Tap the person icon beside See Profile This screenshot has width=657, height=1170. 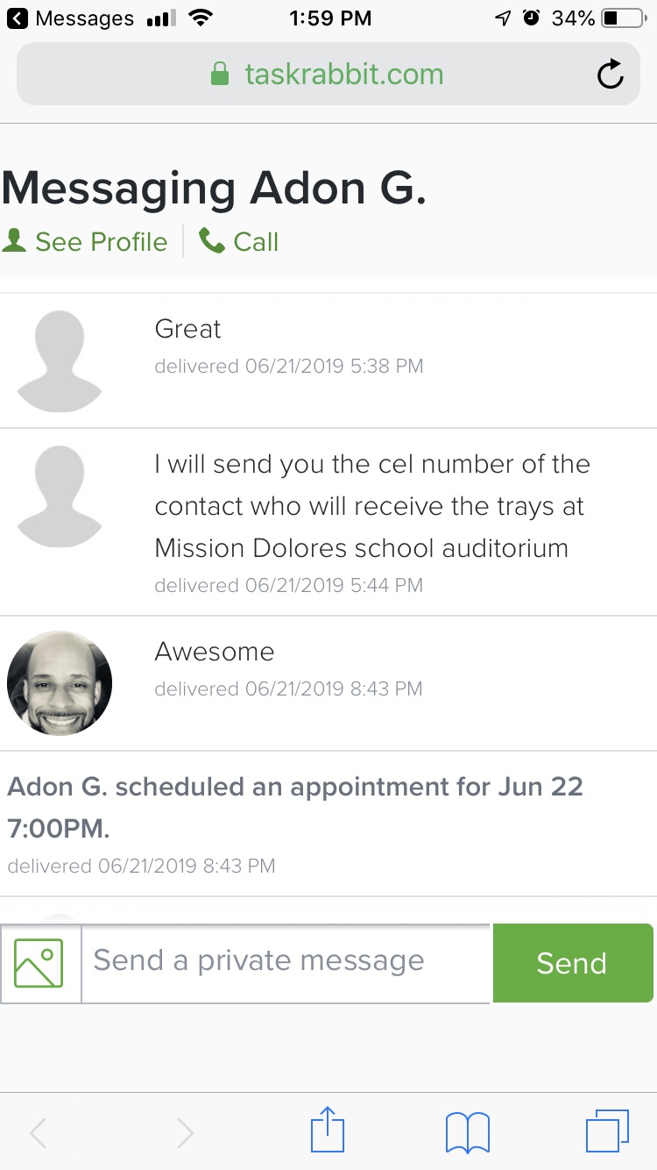pos(15,240)
